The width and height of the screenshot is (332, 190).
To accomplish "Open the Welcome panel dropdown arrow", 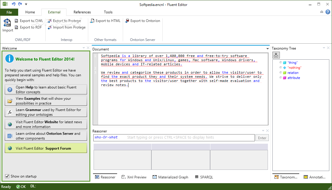I will (84, 48).
